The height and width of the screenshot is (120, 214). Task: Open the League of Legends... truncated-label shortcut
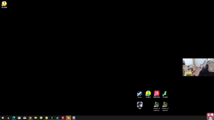(156, 105)
